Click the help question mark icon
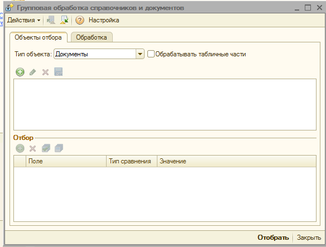Screen dimensions: 326x247 click(x=80, y=21)
